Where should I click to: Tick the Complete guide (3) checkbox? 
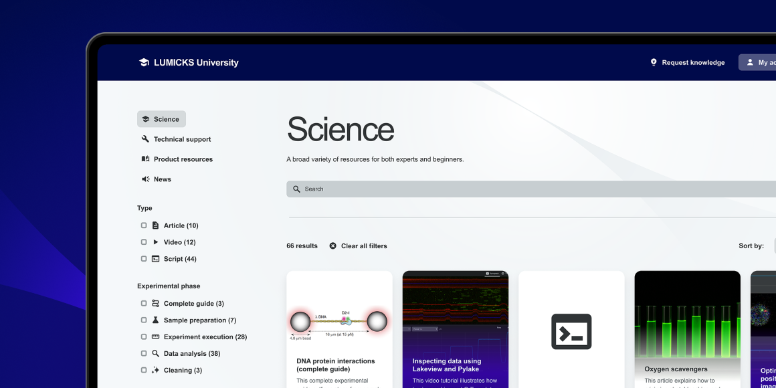coord(144,303)
